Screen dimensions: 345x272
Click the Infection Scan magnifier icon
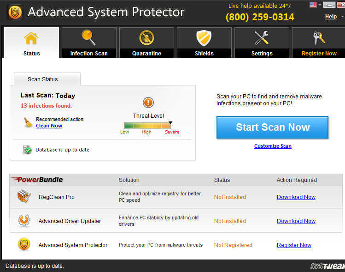tap(88, 38)
